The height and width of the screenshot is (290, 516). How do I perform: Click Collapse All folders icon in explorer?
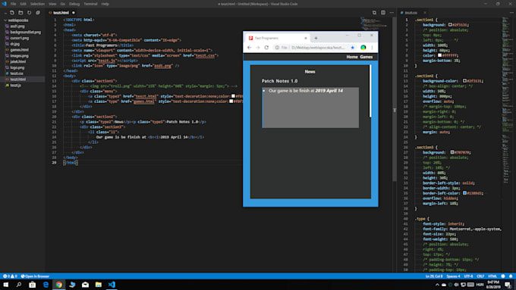coord(38,12)
